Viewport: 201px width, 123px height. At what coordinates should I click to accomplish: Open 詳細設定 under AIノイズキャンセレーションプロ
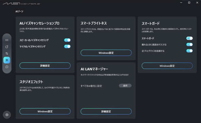click(45, 66)
